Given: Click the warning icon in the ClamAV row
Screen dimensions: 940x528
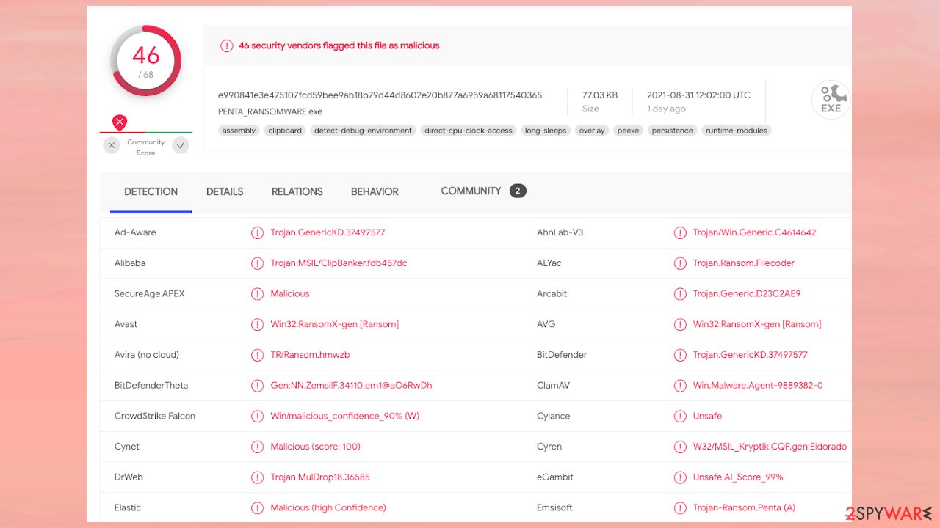Looking at the screenshot, I should (x=680, y=385).
